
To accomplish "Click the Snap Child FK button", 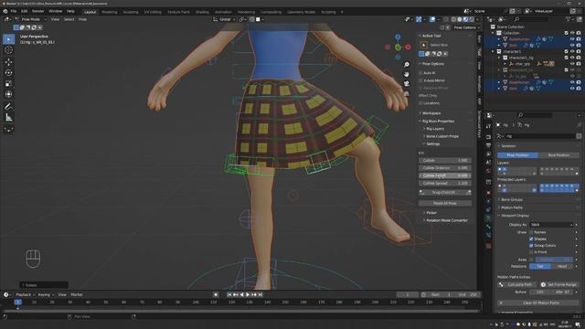I will (x=445, y=193).
